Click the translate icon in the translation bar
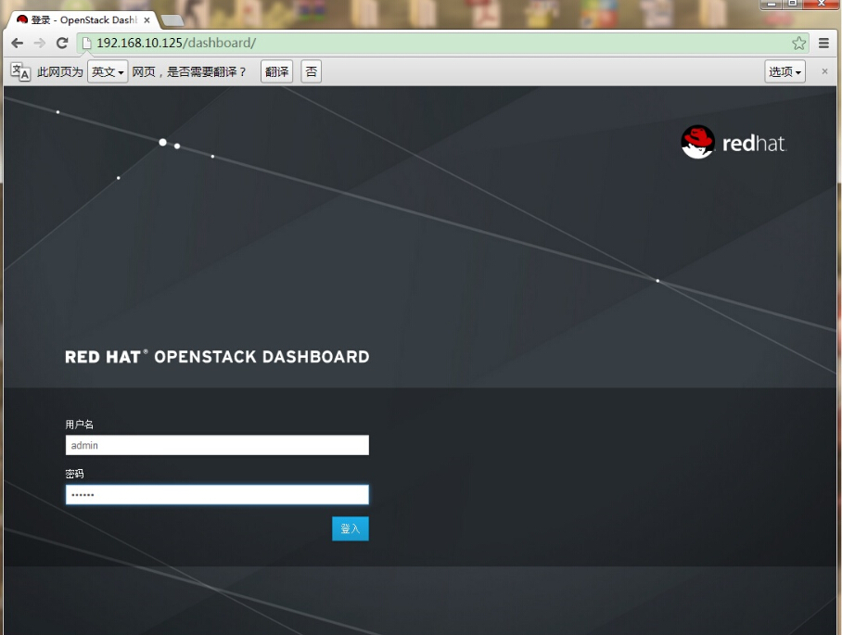Image resolution: width=842 pixels, height=635 pixels. pos(20,71)
